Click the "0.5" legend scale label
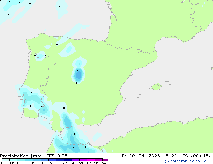Screen dimensions: 213x164 coord(11,163)
